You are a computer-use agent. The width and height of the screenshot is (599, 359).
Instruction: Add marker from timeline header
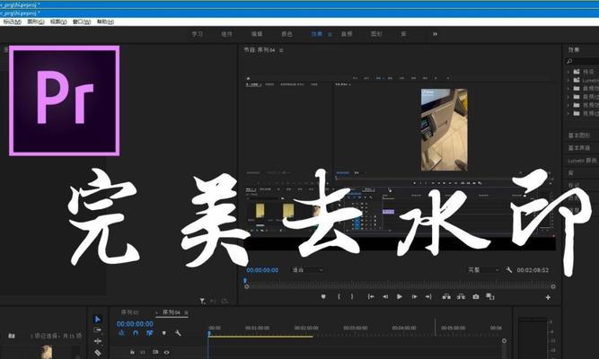(x=163, y=333)
